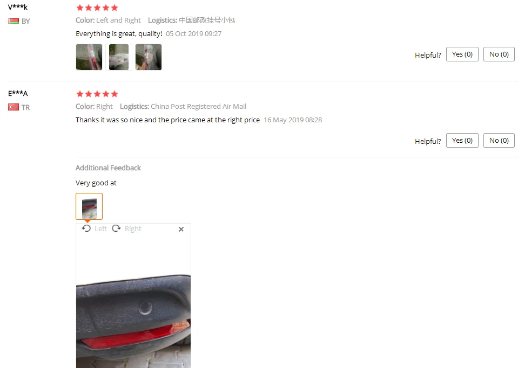This screenshot has height=368, width=525.
Task: Click the enlarged bumper reflector photo
Action: click(x=133, y=321)
